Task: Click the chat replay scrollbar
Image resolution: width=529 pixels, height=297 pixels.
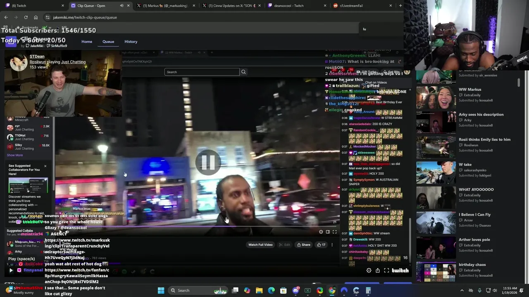Action: 410,241
